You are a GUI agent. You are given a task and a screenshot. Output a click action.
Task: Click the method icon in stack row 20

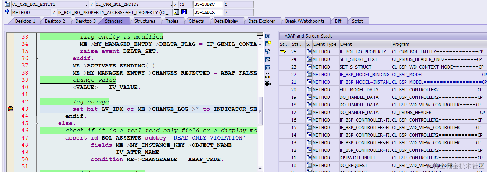click(x=309, y=90)
